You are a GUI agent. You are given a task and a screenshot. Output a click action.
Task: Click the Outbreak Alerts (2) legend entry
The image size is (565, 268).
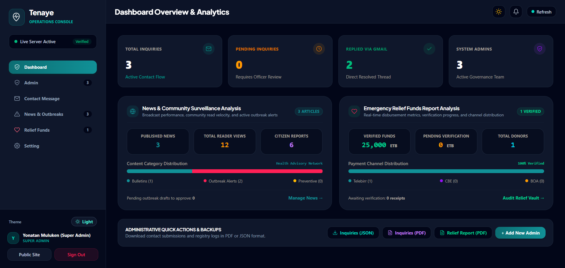(223, 181)
